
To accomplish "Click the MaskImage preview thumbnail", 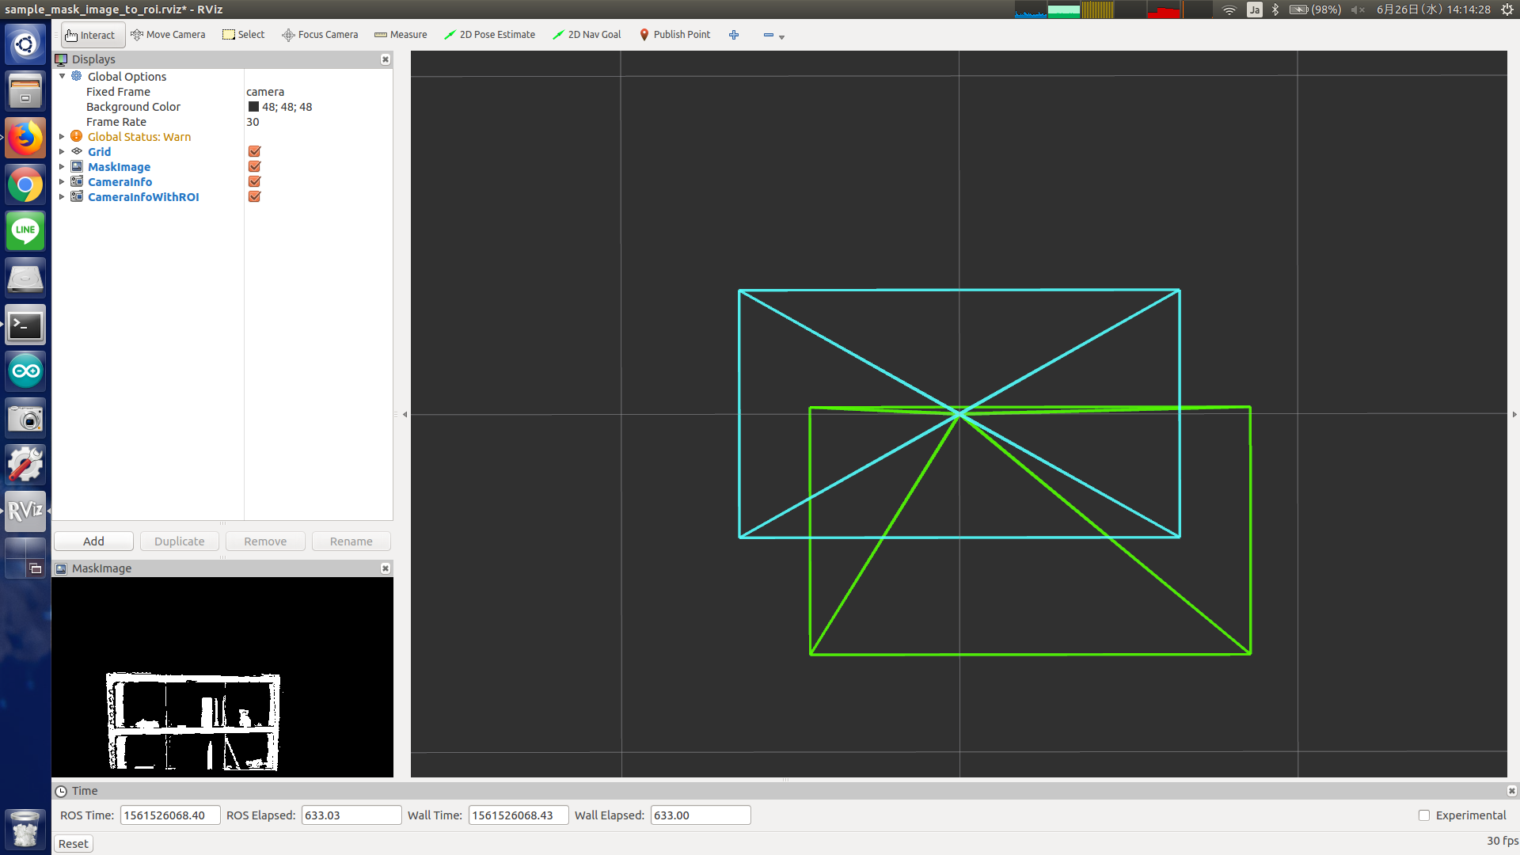I will tap(222, 678).
